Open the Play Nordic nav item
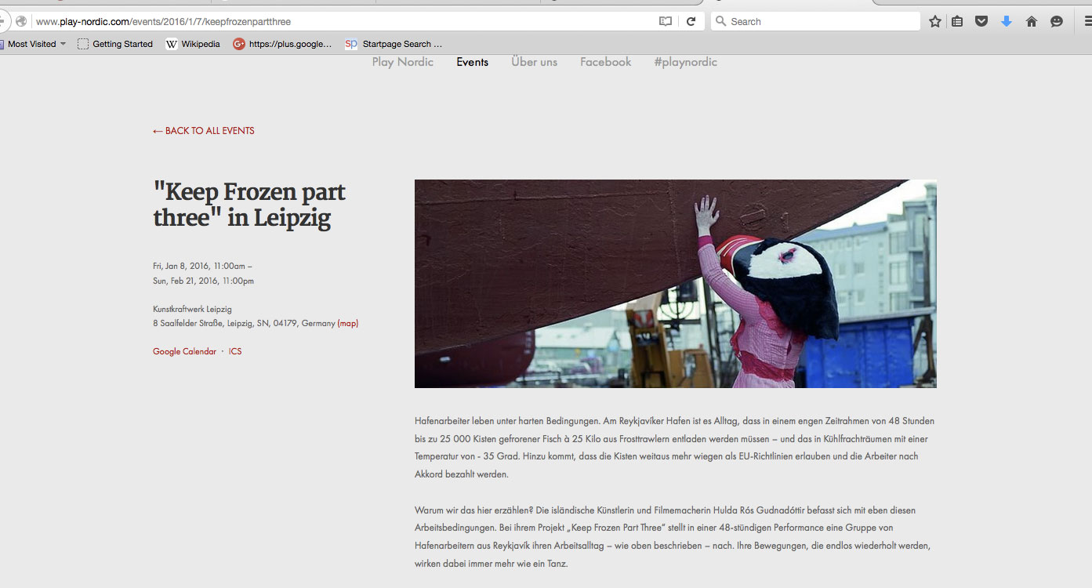Screen dimensions: 1092x588 click(x=403, y=62)
